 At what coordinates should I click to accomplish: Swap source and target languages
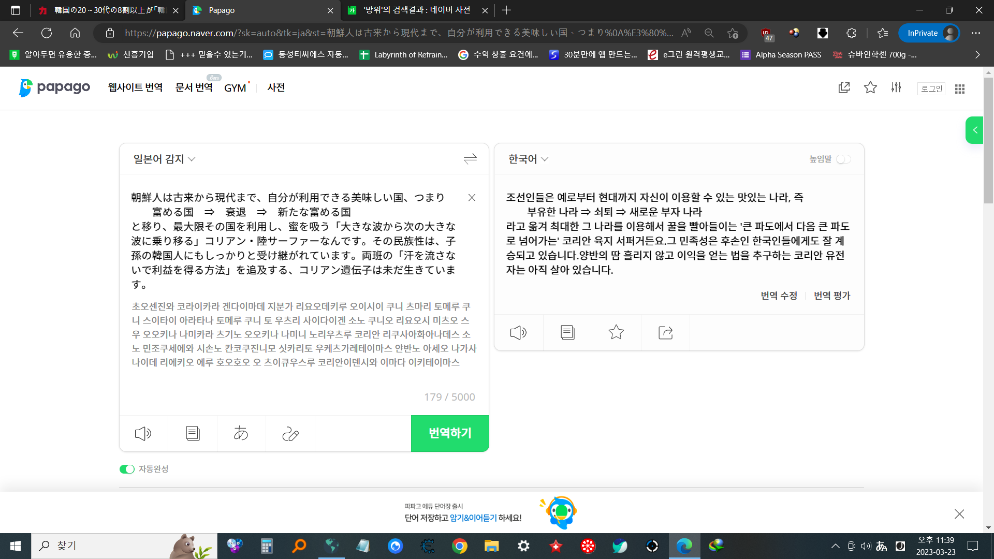470,159
